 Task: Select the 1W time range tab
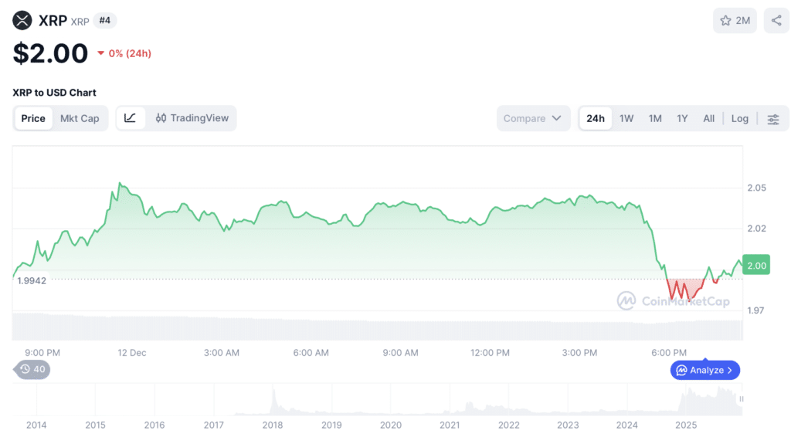pyautogui.click(x=626, y=119)
